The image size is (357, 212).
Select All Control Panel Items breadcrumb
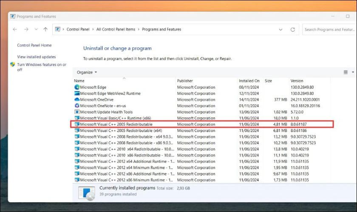tap(116, 29)
